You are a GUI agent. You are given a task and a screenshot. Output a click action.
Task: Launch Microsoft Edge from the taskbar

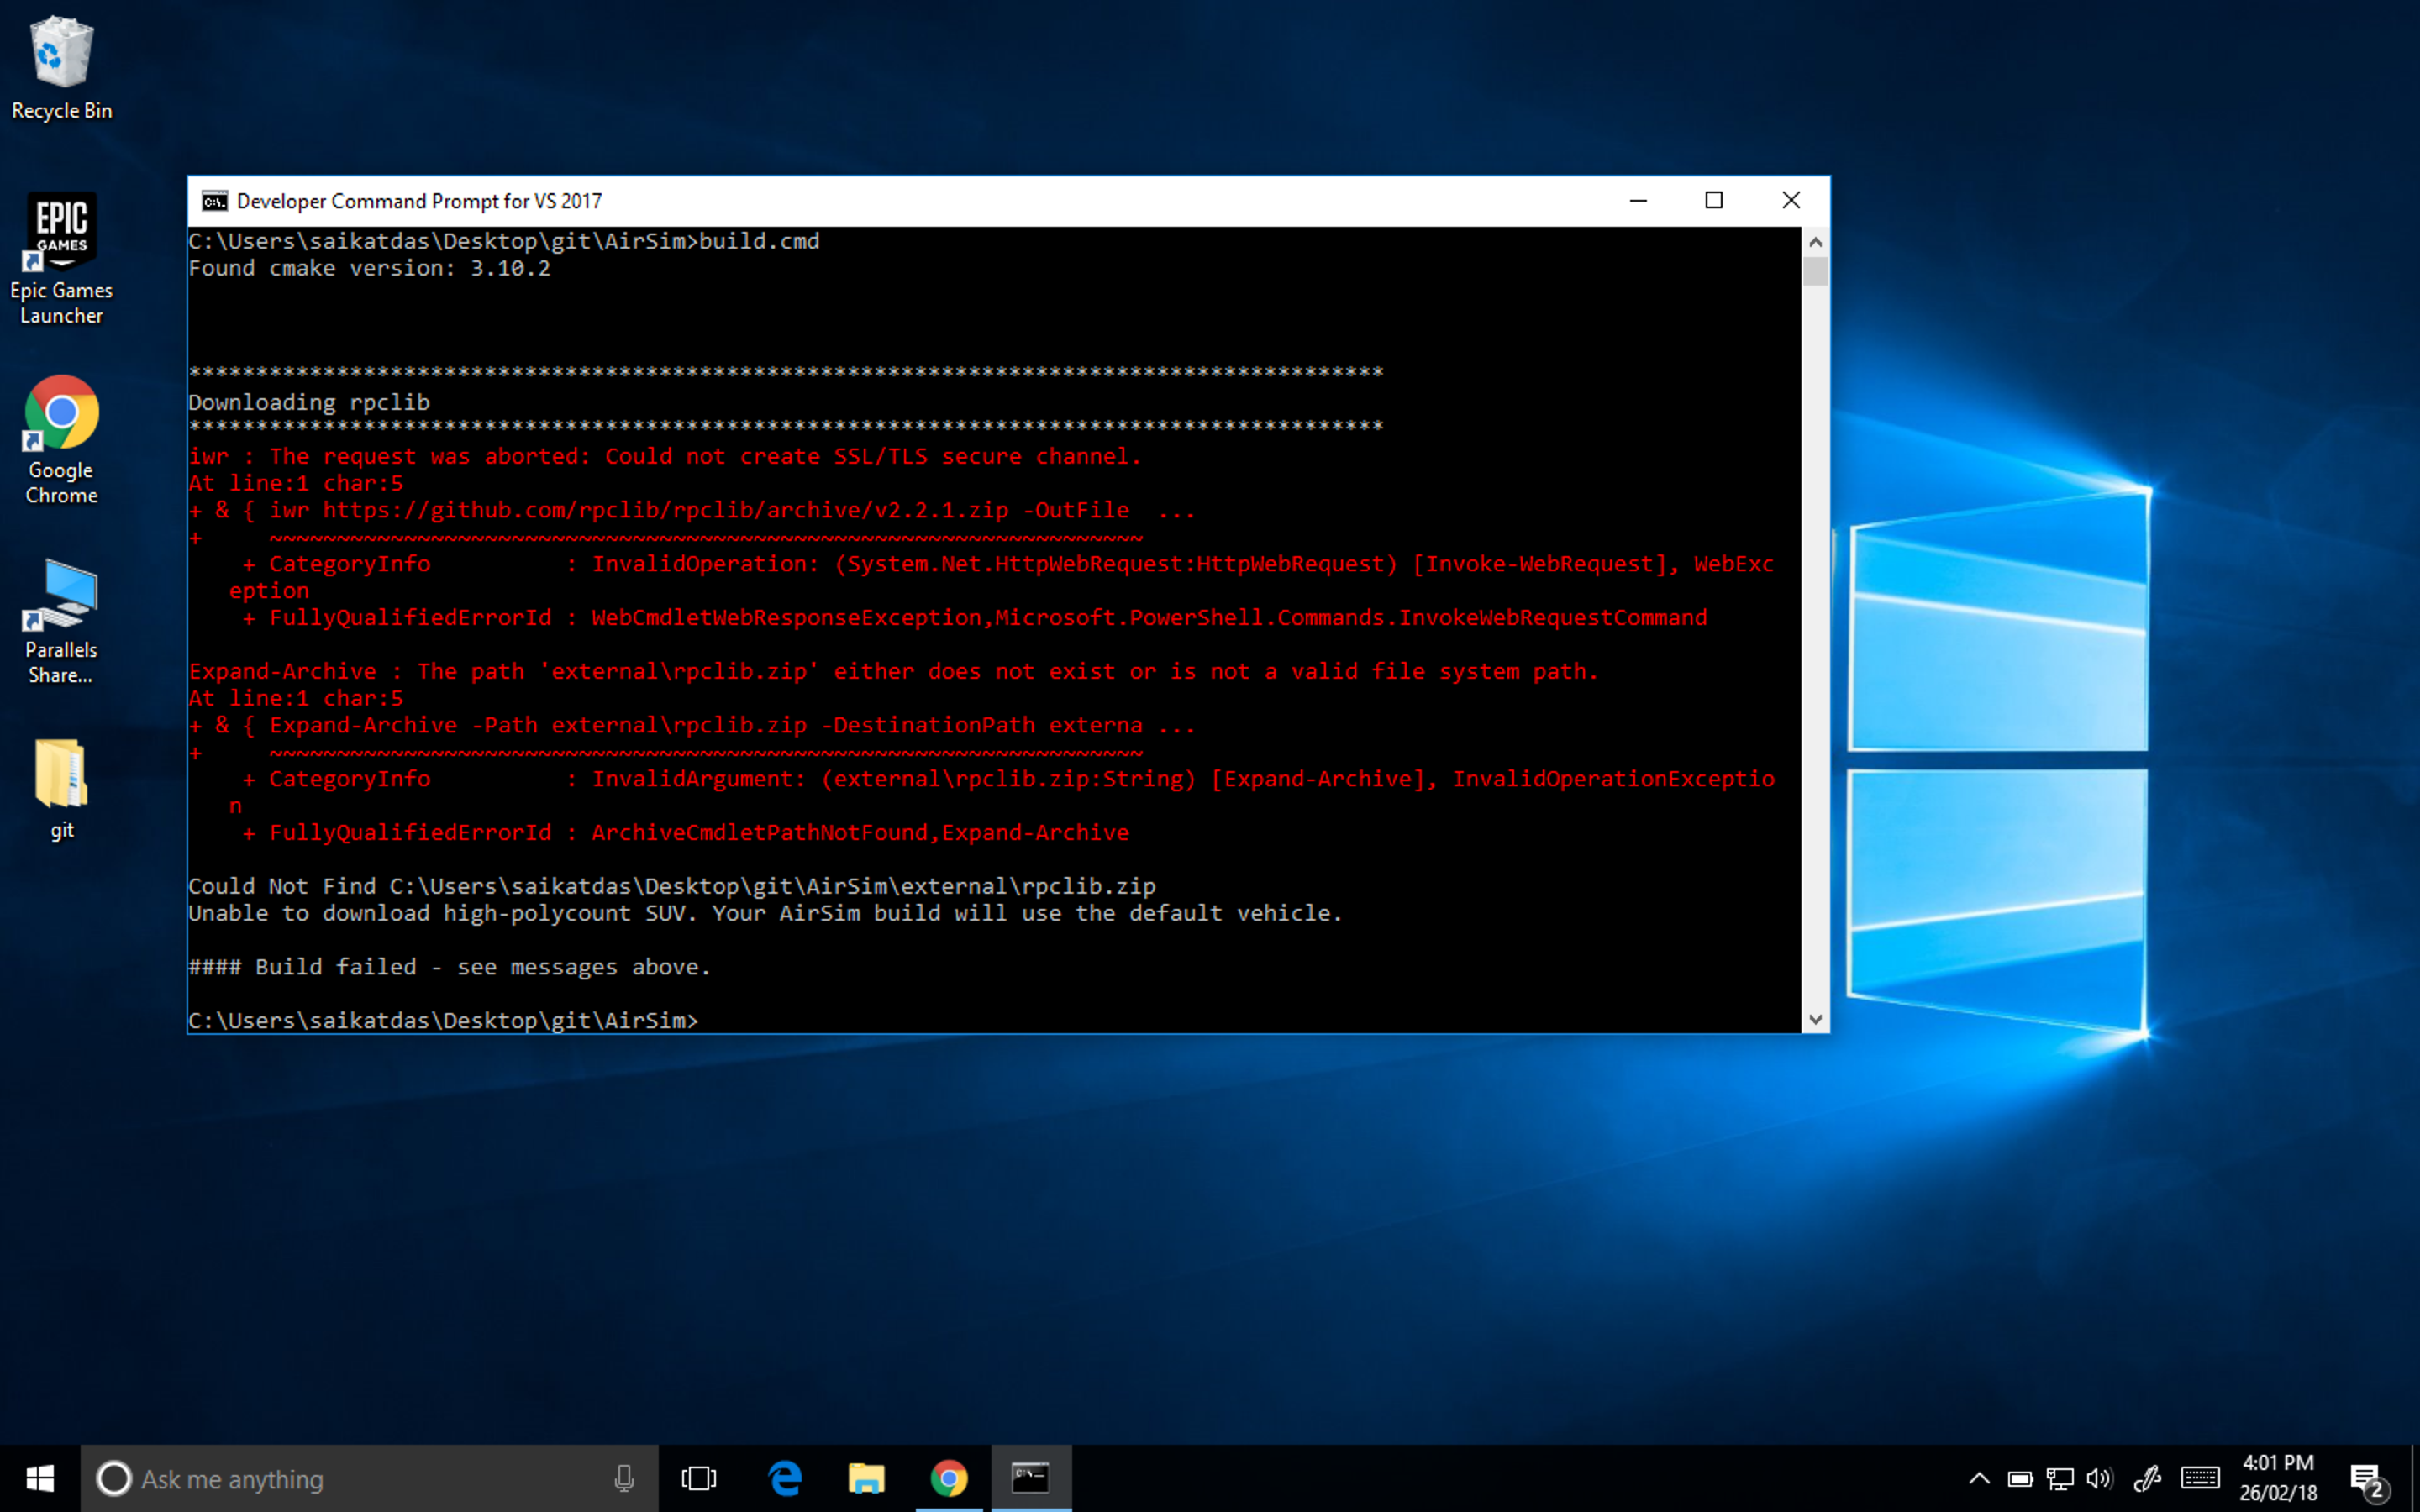pos(785,1478)
